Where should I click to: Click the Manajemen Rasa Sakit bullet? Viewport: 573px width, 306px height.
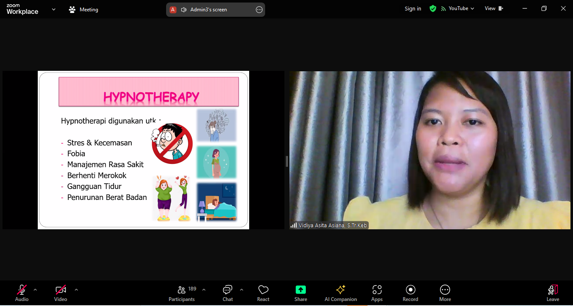pos(105,165)
